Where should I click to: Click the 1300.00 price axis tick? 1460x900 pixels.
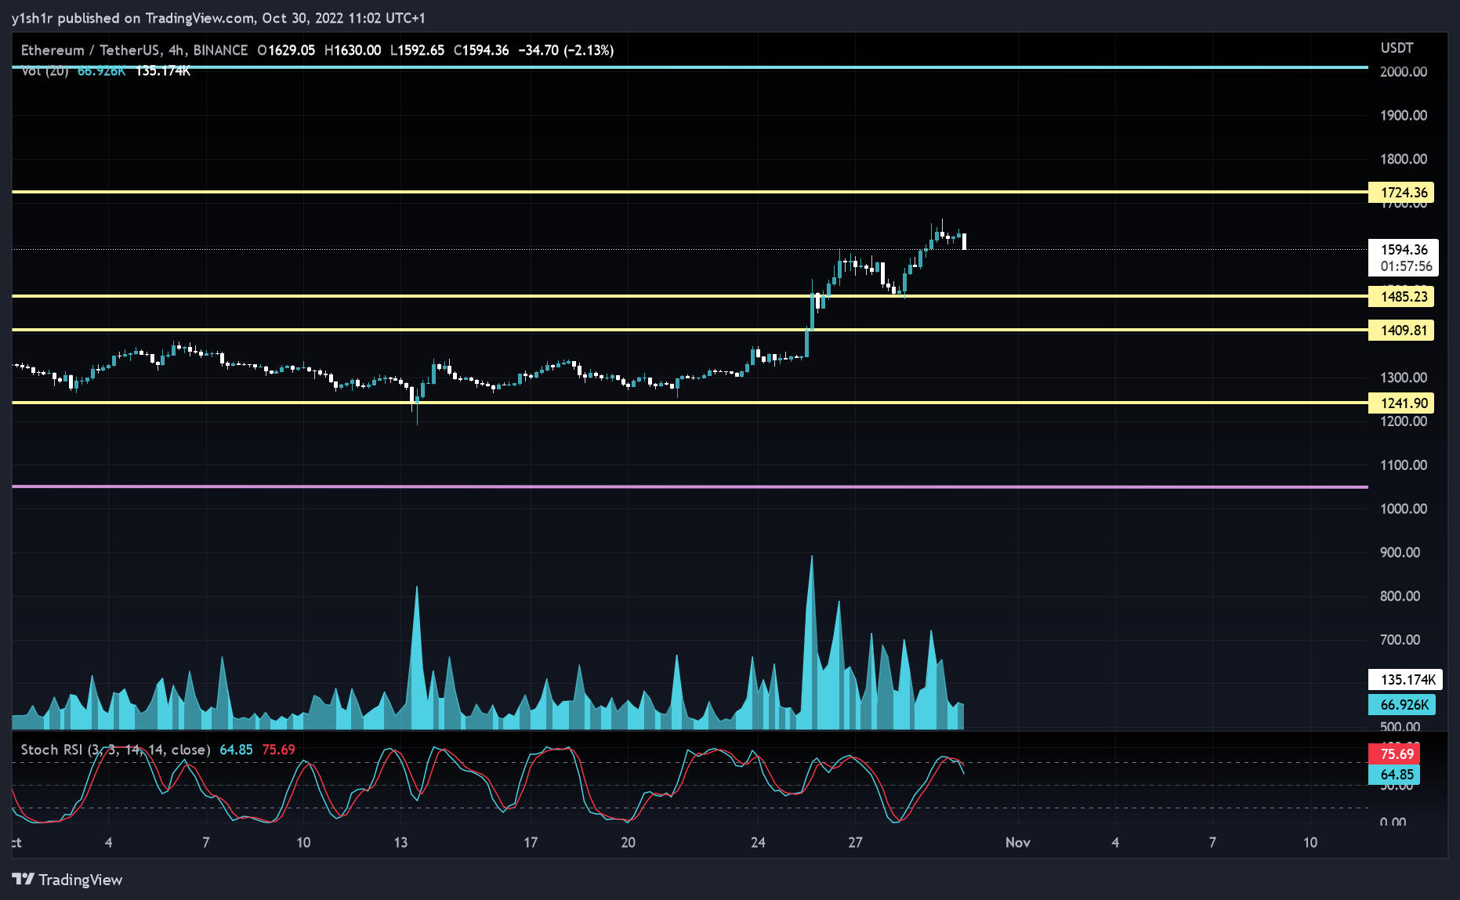pos(1403,378)
